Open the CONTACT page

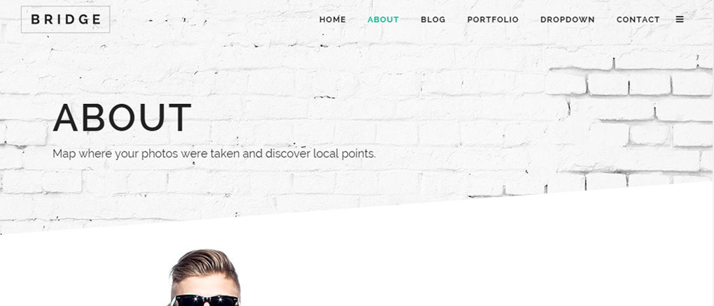(638, 20)
